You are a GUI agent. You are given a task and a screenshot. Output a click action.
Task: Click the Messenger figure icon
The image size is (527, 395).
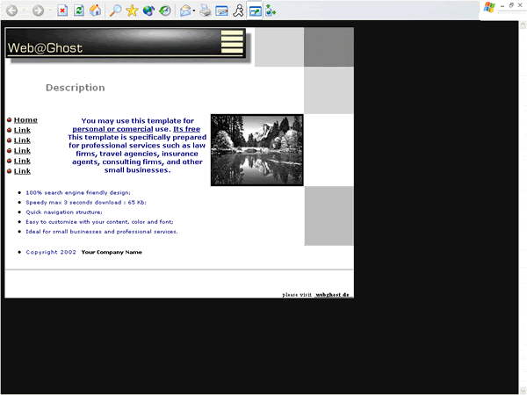coord(238,11)
